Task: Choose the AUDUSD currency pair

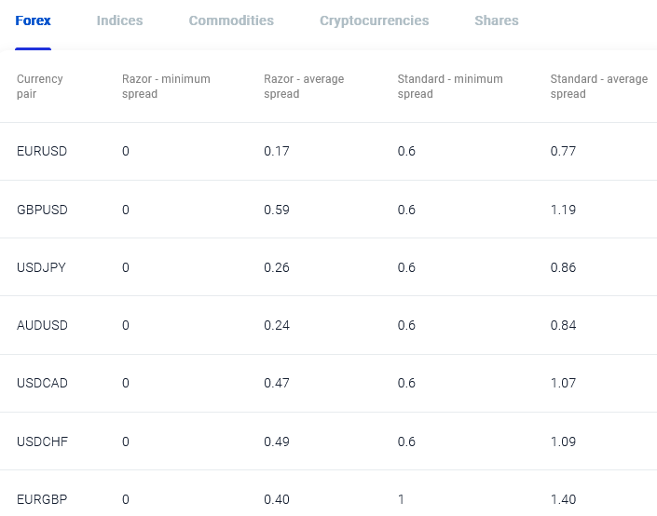Action: 42,325
